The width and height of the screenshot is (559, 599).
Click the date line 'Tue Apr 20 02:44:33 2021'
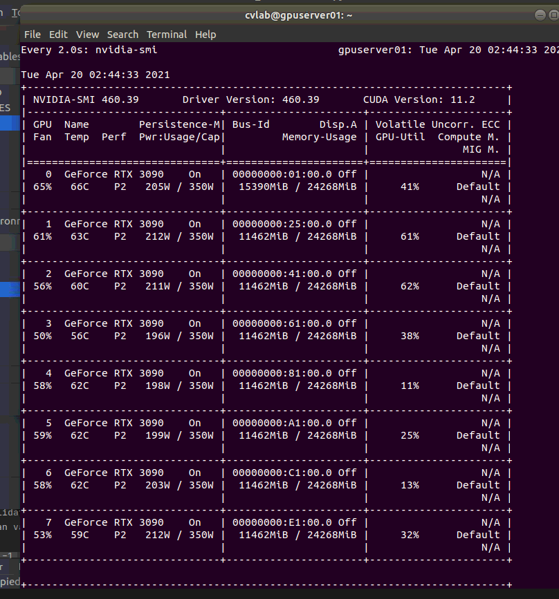coord(95,75)
